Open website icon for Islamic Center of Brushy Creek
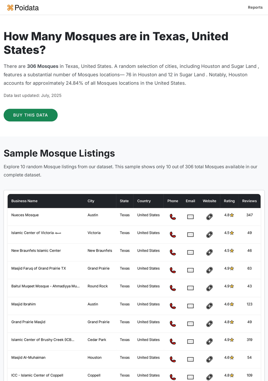Screen dimensions: 268x381 (210, 341)
